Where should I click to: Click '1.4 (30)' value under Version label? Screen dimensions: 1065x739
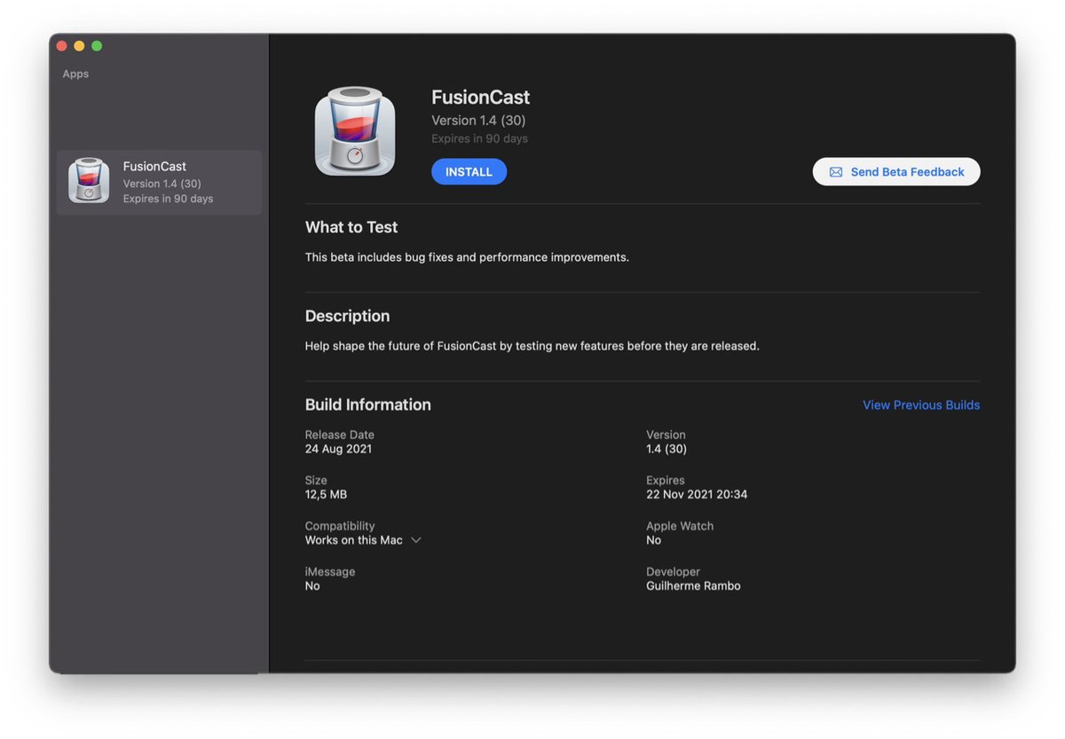(667, 449)
